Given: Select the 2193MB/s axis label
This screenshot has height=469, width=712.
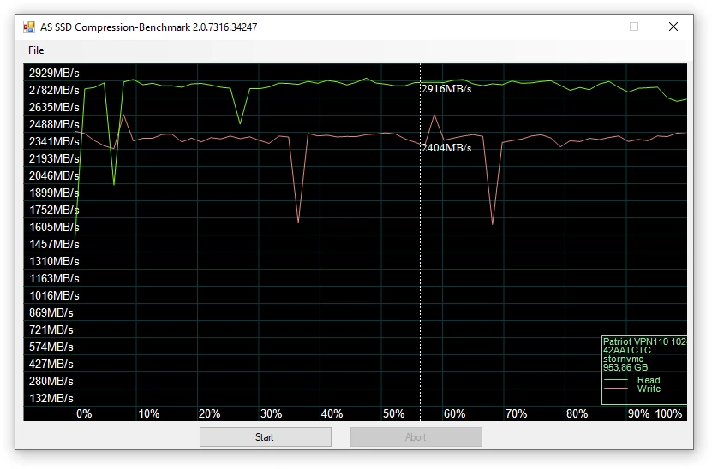Looking at the screenshot, I should (x=54, y=158).
